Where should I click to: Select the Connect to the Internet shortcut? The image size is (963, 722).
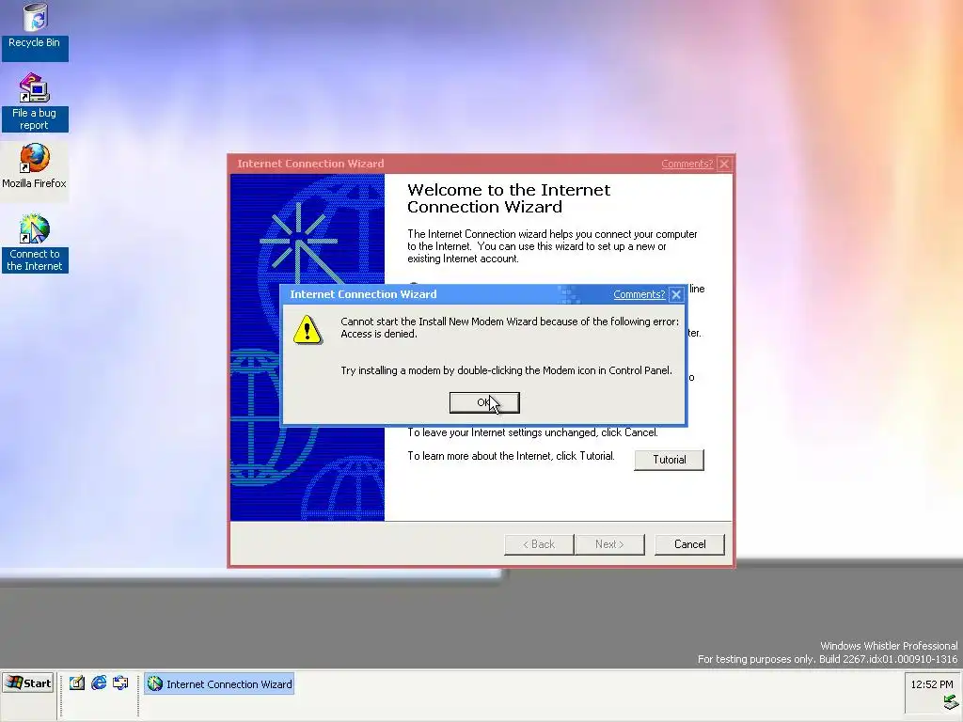[35, 243]
